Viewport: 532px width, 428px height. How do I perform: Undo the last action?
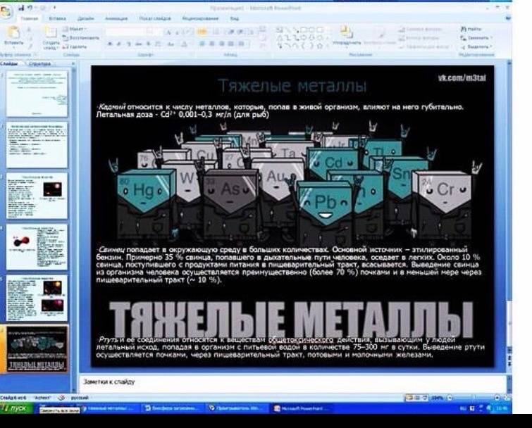30,8
